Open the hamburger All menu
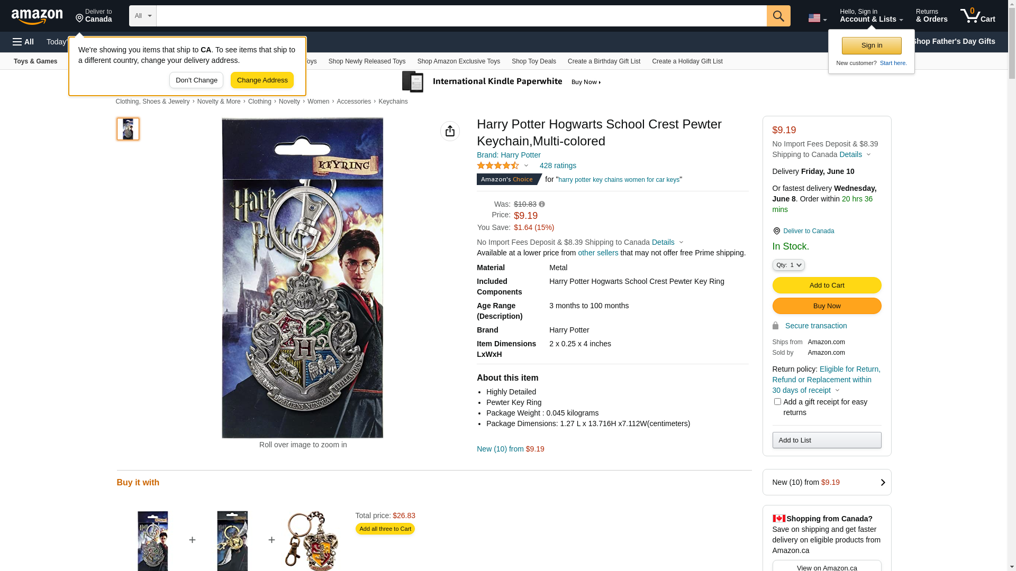The height and width of the screenshot is (571, 1016). (23, 42)
